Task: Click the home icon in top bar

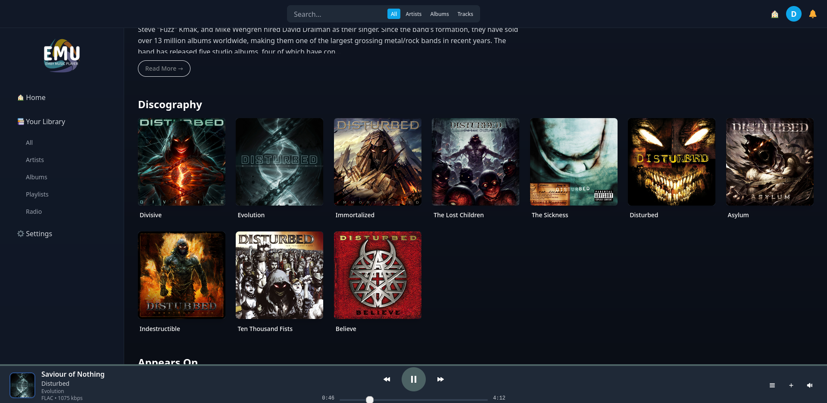Action: [775, 14]
